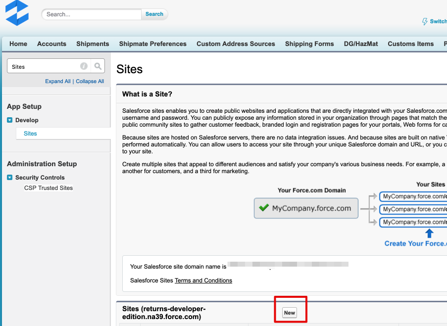The image size is (447, 326).
Task: Open the Home tab
Action: click(18, 44)
